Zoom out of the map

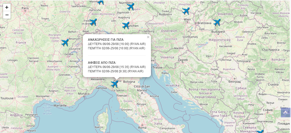(x=7, y=15)
